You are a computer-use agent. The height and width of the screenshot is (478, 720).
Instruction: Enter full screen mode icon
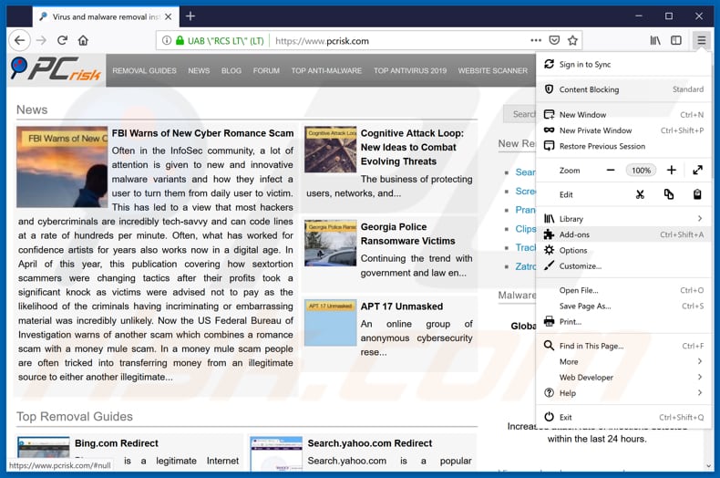point(697,170)
